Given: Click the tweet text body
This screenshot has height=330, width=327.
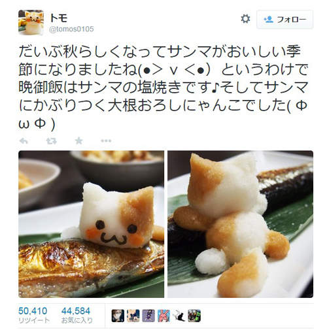Looking at the screenshot, I should (163, 87).
